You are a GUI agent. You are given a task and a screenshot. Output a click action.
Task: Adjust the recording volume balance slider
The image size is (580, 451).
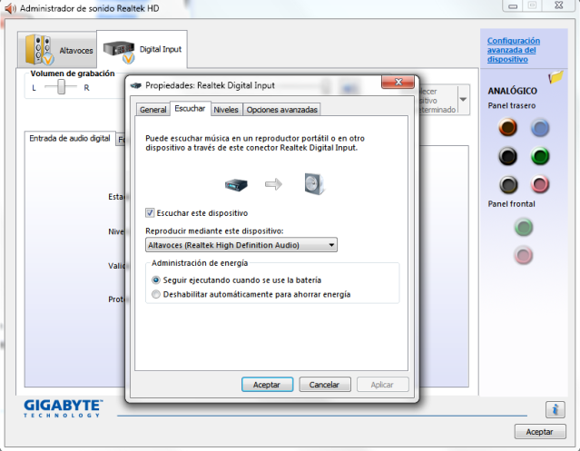(61, 87)
